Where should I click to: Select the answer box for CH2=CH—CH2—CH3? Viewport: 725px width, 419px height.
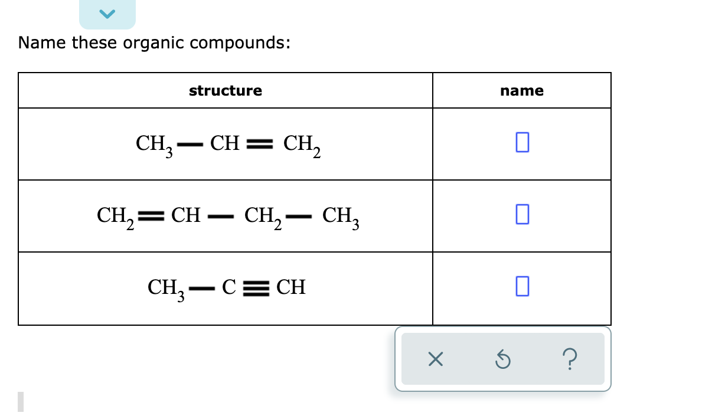tap(521, 215)
